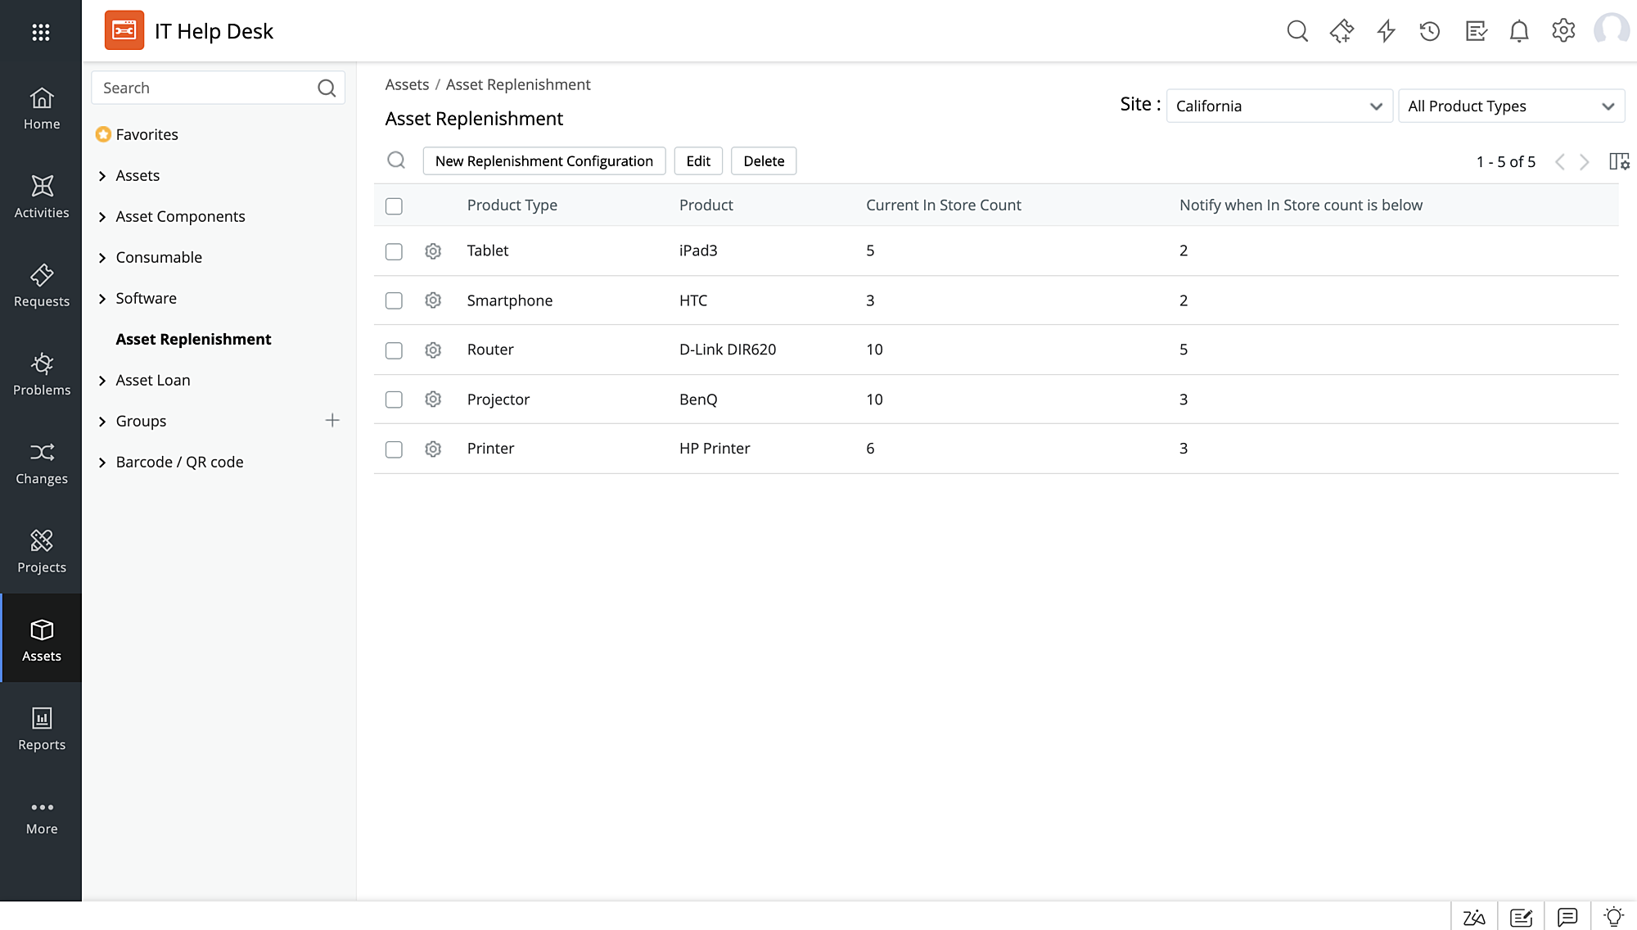
Task: Open the All Product Types dropdown
Action: tap(1510, 106)
